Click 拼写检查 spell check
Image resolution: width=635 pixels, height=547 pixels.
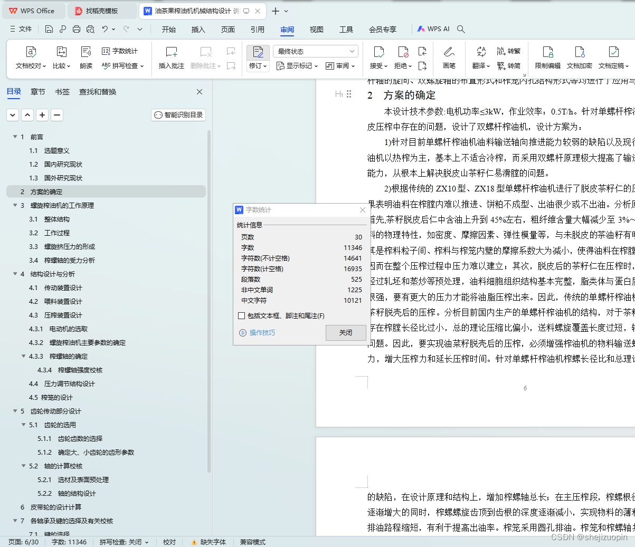122,66
